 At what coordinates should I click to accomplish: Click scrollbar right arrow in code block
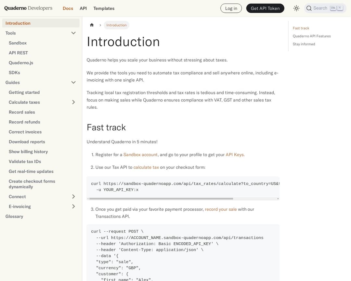[x=278, y=198]
